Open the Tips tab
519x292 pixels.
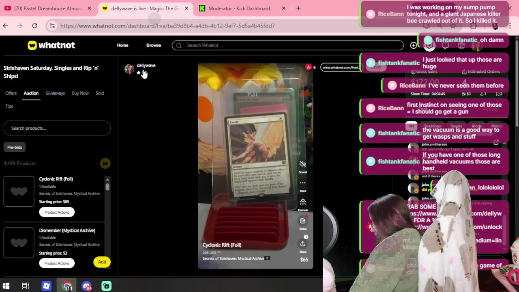tap(9, 106)
